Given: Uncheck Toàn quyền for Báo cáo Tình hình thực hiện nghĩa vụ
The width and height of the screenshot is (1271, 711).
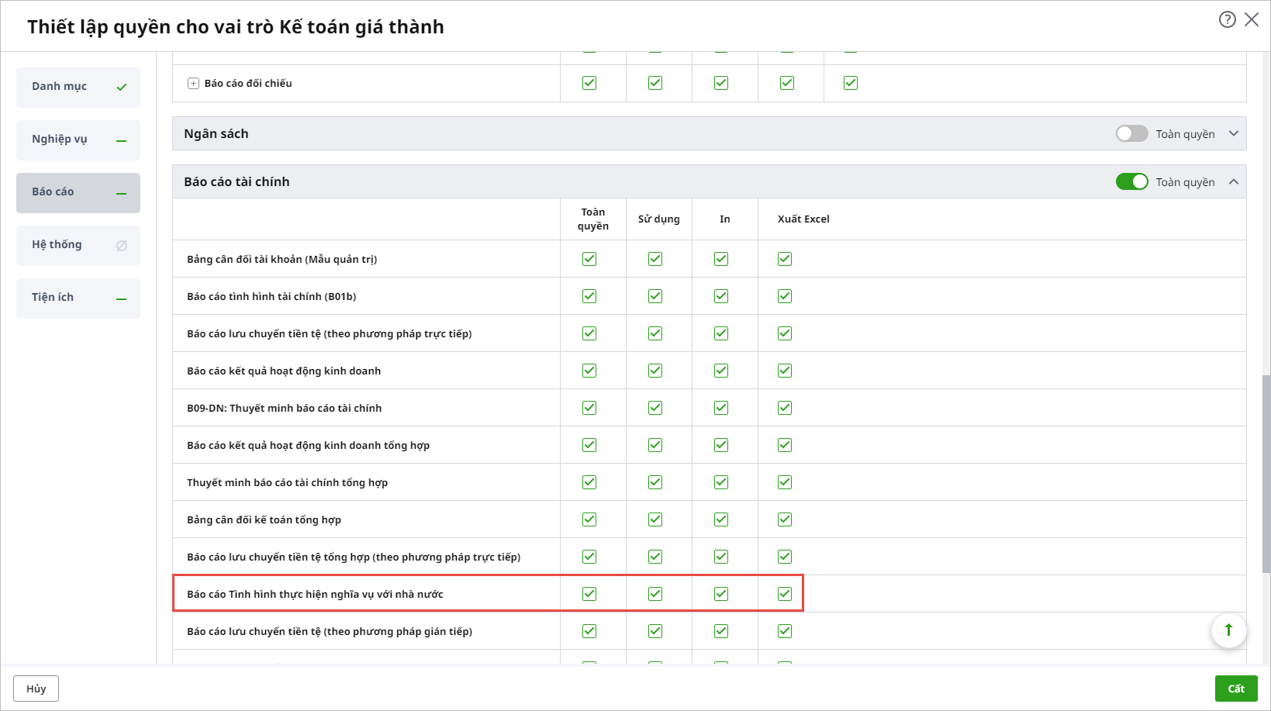Looking at the screenshot, I should click(x=589, y=594).
